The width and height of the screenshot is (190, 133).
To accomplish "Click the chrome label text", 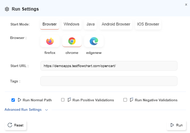I will [x=72, y=53].
